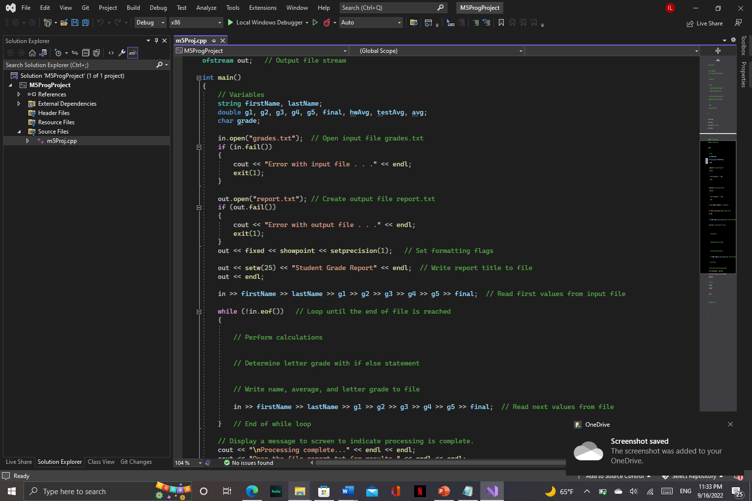Viewport: 752px width, 501px height.
Task: Click the Open File folder icon
Action: click(64, 23)
